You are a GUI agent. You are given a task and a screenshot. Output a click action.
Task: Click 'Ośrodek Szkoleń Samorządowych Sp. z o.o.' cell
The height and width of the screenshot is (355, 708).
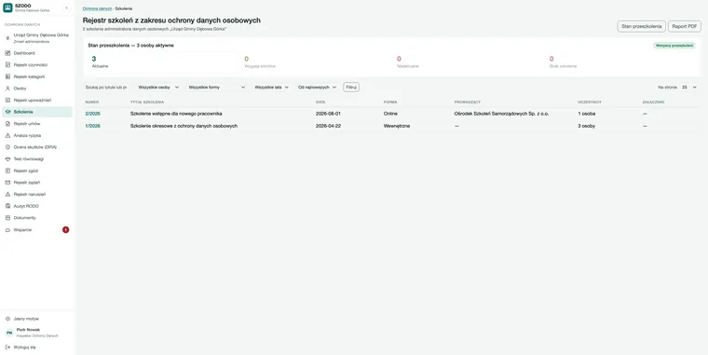coord(501,114)
